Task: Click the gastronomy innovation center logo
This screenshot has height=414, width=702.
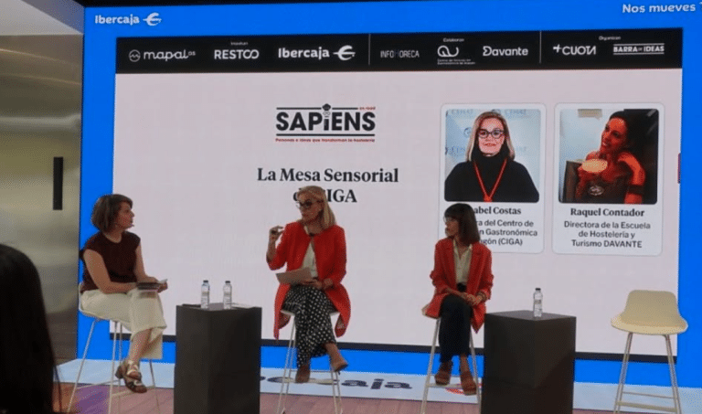Action: tap(453, 54)
